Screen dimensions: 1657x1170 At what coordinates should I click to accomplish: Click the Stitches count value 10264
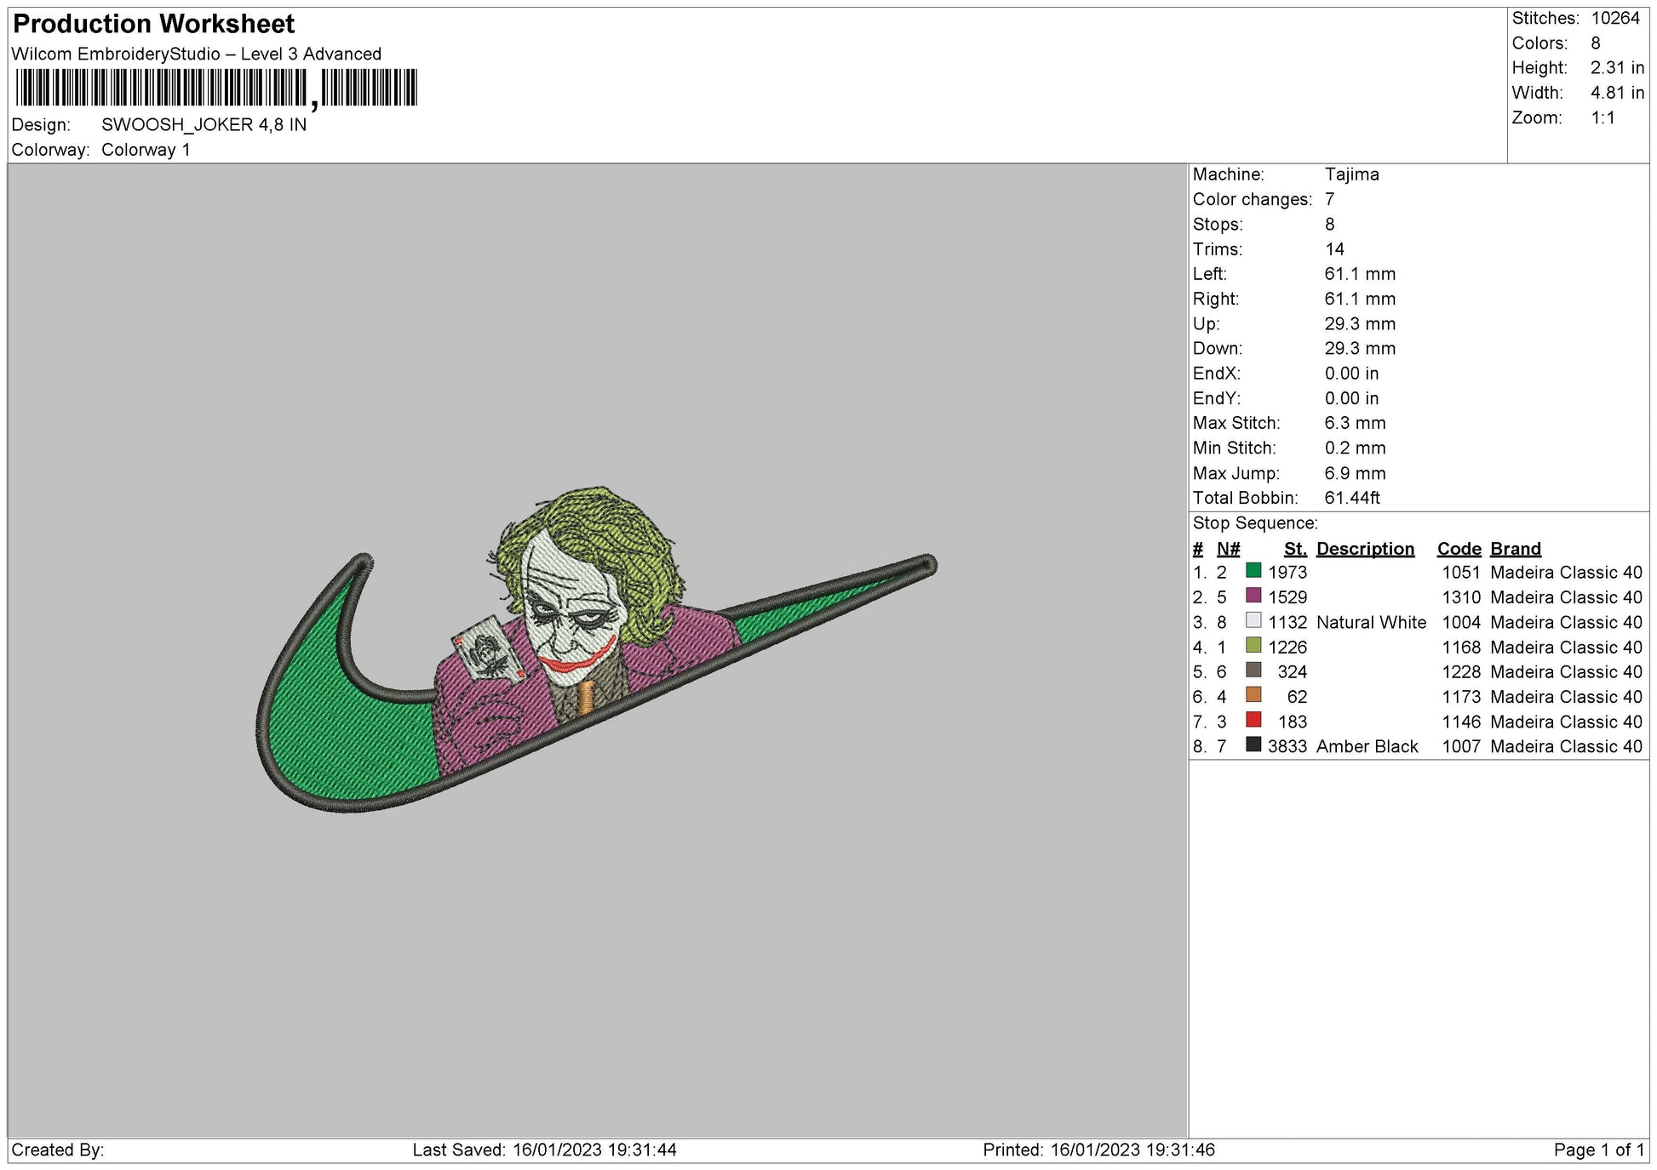[x=1615, y=18]
